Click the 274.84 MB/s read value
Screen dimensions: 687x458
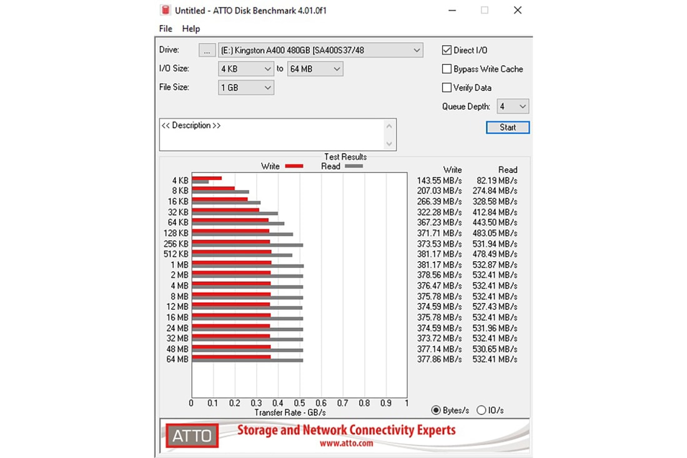(495, 191)
